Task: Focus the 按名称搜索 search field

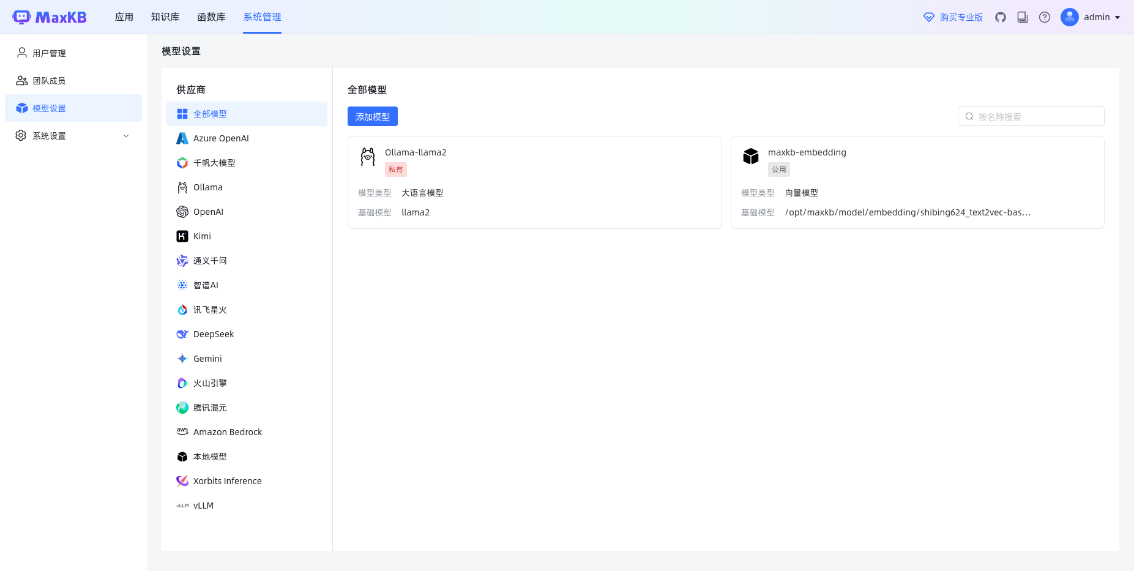Action: [1031, 116]
